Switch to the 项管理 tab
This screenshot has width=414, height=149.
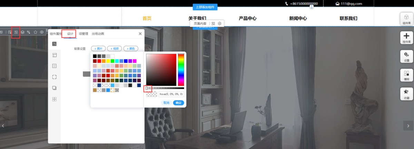(83, 34)
